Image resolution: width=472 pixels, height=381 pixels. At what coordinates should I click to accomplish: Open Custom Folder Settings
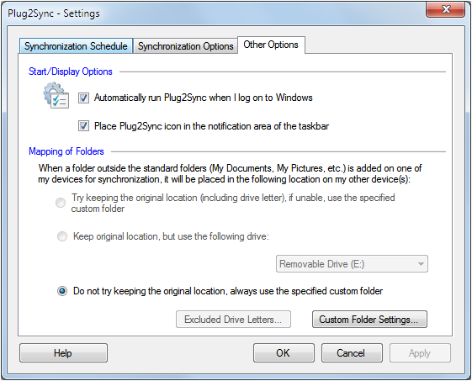(369, 320)
